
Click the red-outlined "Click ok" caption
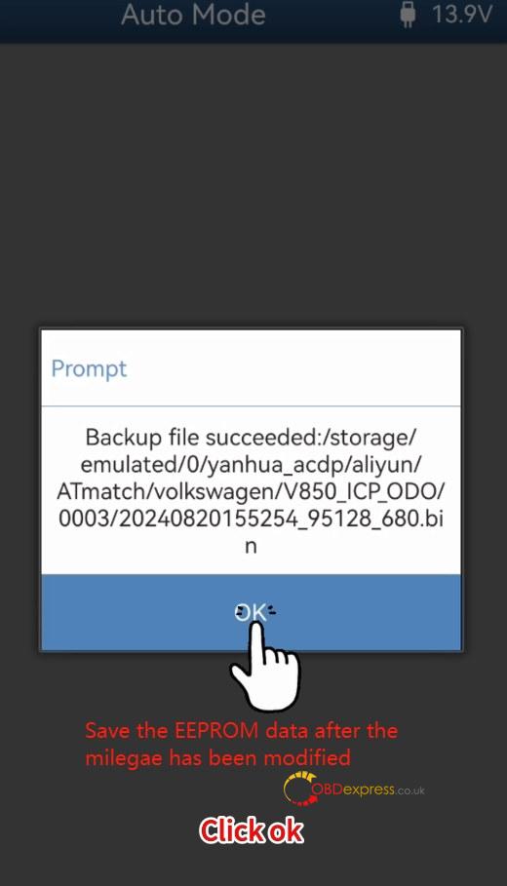[x=252, y=830]
